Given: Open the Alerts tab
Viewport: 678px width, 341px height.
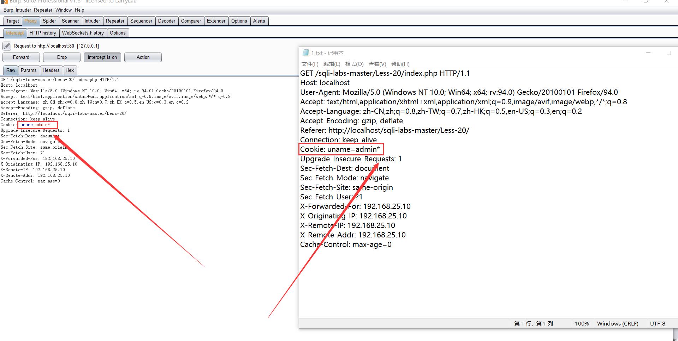Looking at the screenshot, I should tap(259, 21).
